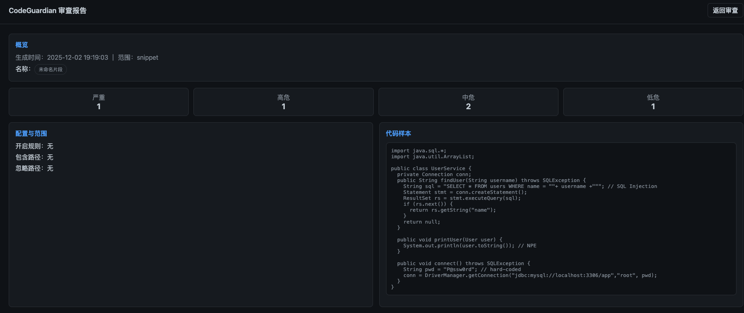The width and height of the screenshot is (744, 313).
Task: Click the 生成时间 timestamp text
Action: click(x=62, y=58)
